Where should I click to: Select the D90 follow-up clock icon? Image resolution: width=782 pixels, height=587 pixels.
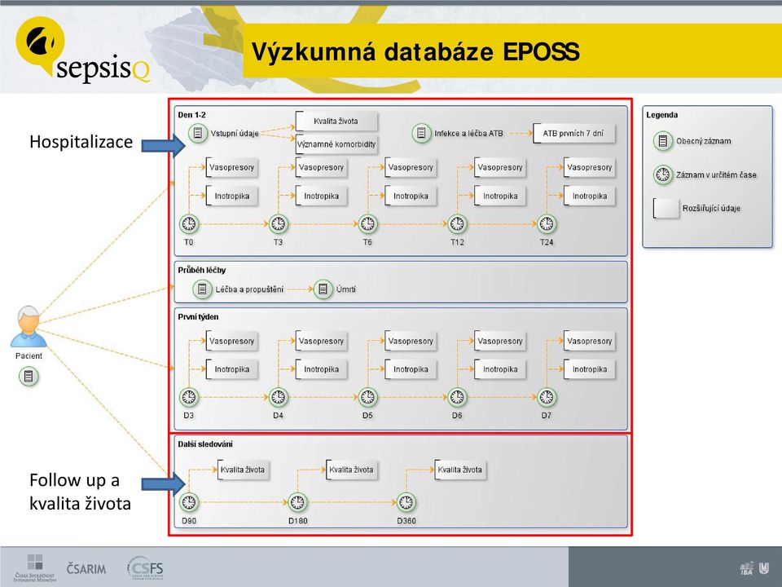click(x=189, y=502)
